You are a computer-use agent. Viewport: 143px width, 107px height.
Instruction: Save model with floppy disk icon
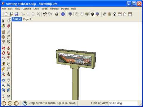16,14
